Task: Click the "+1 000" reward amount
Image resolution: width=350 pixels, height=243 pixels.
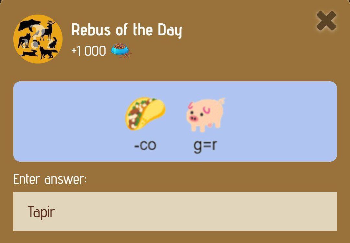Action: (x=88, y=51)
